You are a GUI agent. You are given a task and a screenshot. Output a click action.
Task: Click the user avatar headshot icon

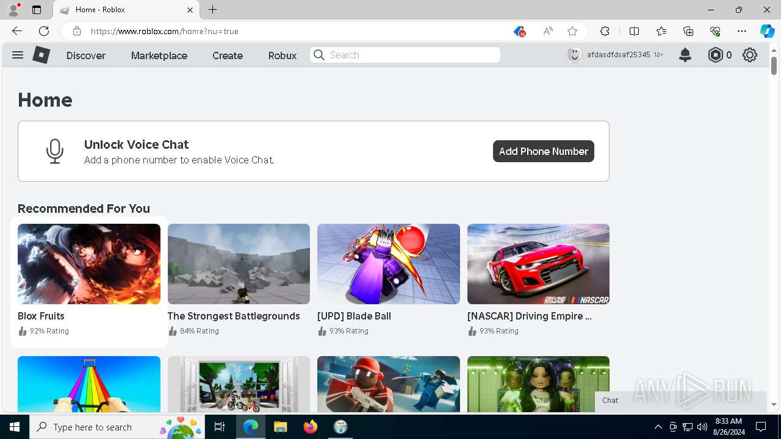point(574,55)
